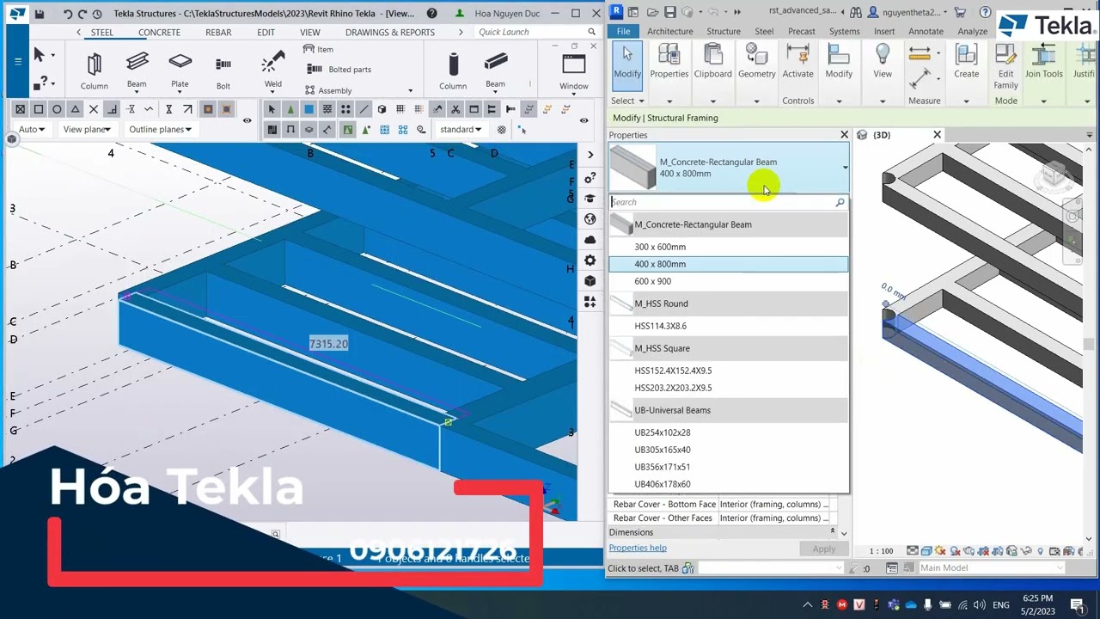The image size is (1100, 619).
Task: Open the File menu in Revit
Action: point(623,31)
